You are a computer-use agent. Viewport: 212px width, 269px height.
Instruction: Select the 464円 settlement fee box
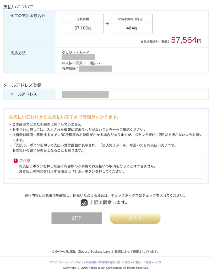[x=132, y=23]
